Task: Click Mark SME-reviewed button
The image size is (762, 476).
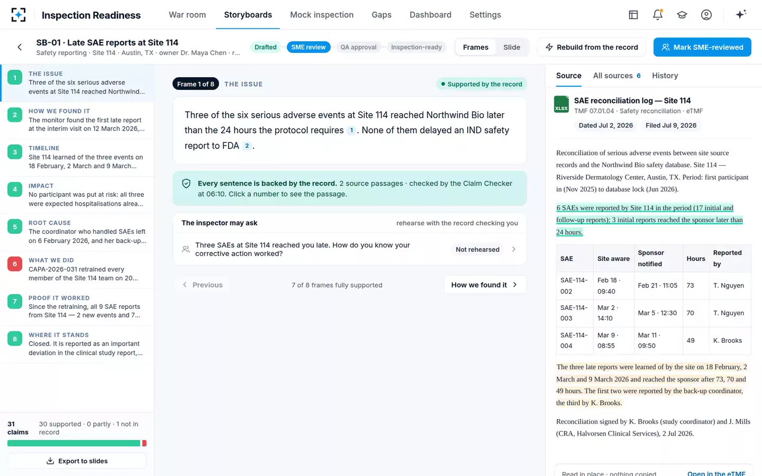Action: pyautogui.click(x=702, y=47)
